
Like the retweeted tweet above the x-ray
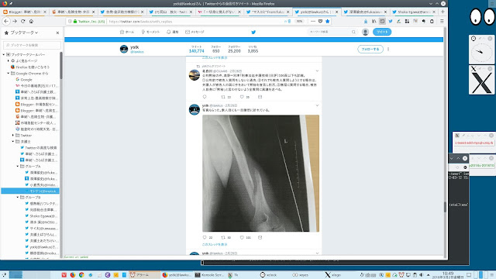tap(242, 97)
